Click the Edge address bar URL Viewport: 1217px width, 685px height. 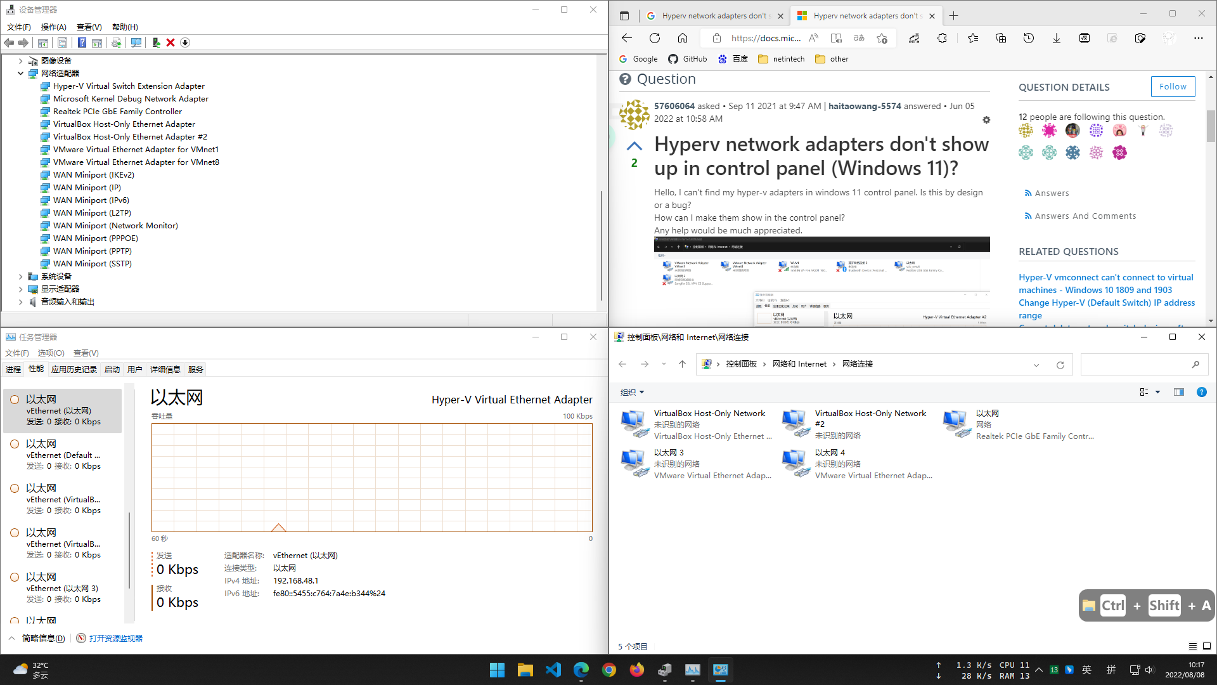(766, 38)
